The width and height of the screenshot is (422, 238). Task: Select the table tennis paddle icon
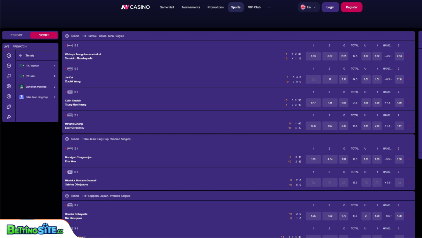coord(9,76)
